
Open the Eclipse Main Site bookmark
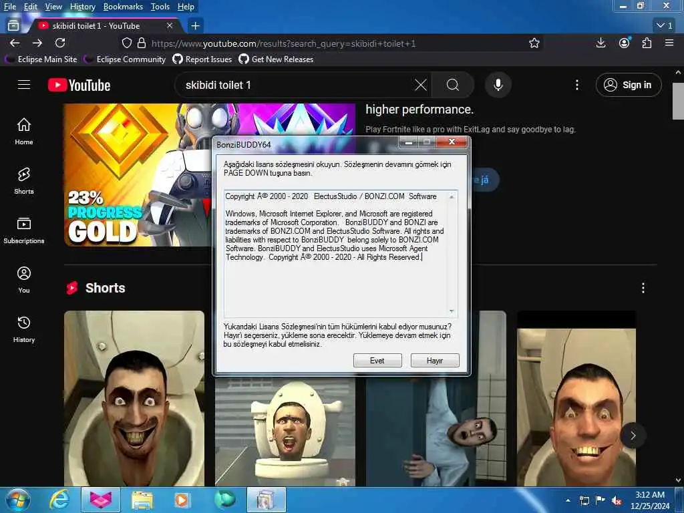(41, 59)
